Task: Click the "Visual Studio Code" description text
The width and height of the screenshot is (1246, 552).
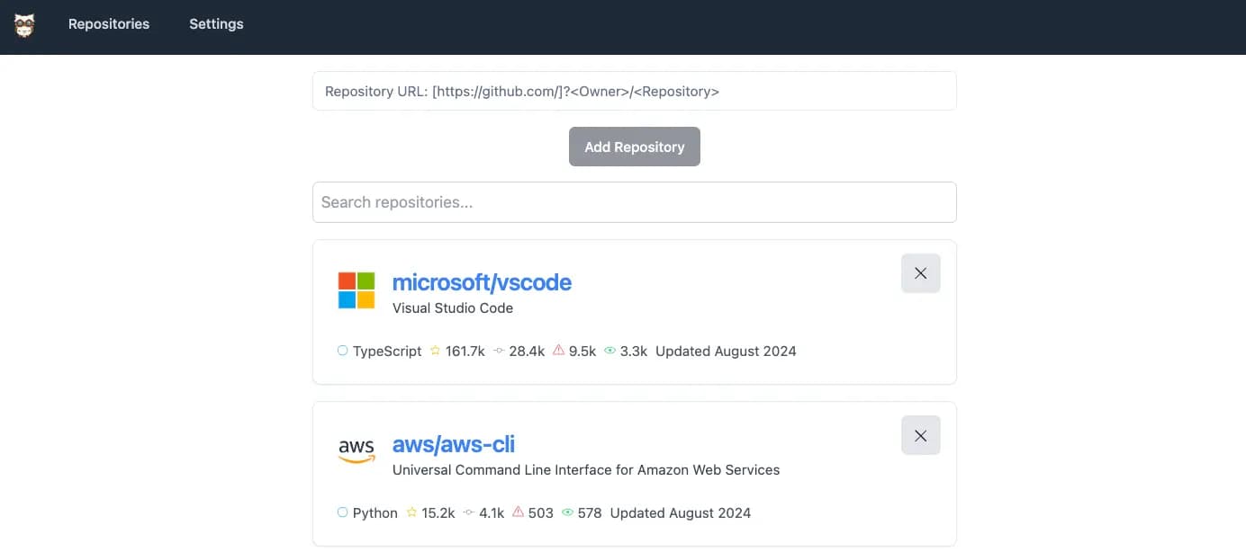Action: point(453,307)
